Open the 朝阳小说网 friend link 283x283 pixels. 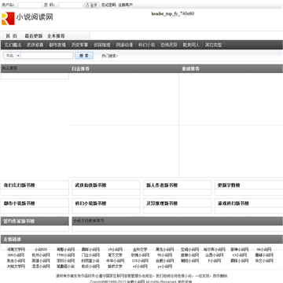pyautogui.click(x=189, y=261)
